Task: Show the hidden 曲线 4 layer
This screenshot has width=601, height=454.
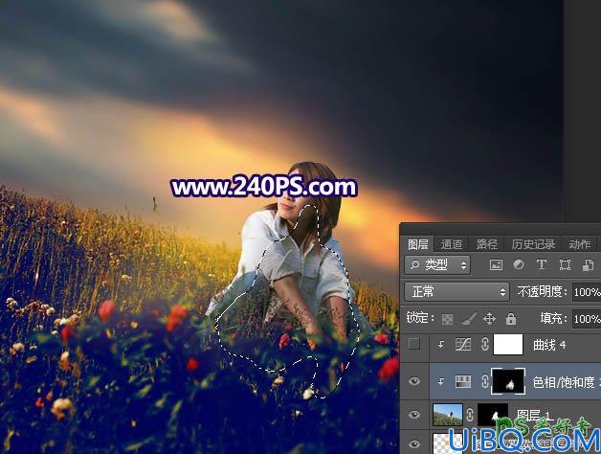Action: 414,344
